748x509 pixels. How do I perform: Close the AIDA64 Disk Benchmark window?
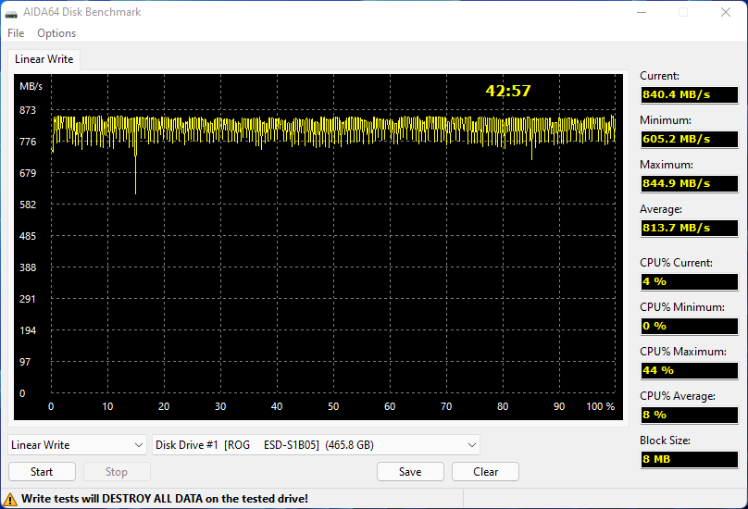(x=726, y=12)
